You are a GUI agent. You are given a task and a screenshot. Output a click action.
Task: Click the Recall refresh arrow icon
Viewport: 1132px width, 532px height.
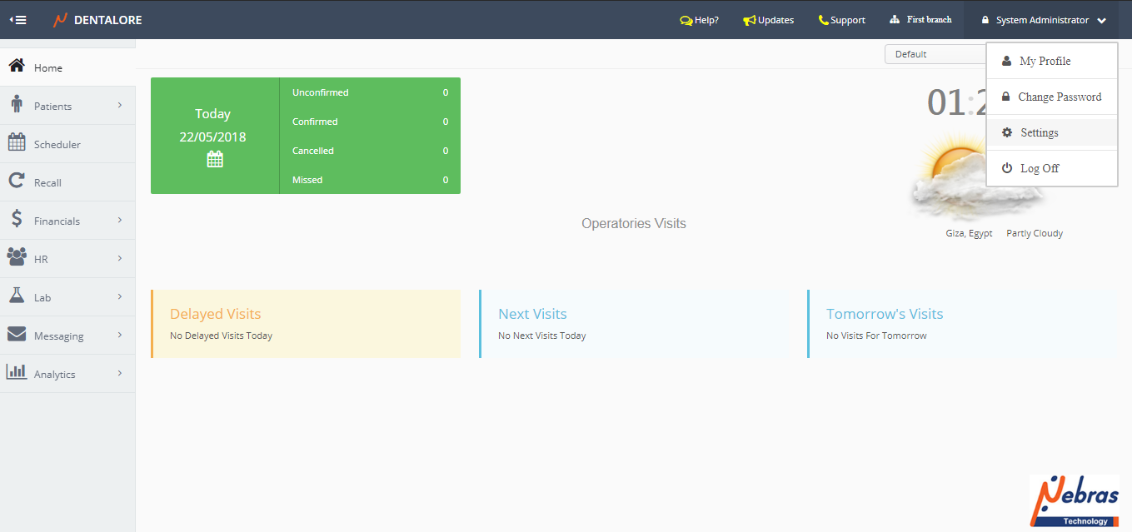tap(17, 181)
